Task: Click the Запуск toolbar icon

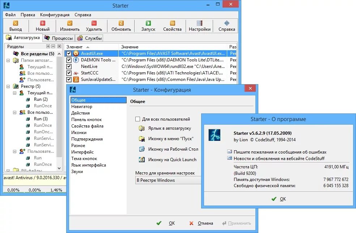Action: (x=148, y=23)
